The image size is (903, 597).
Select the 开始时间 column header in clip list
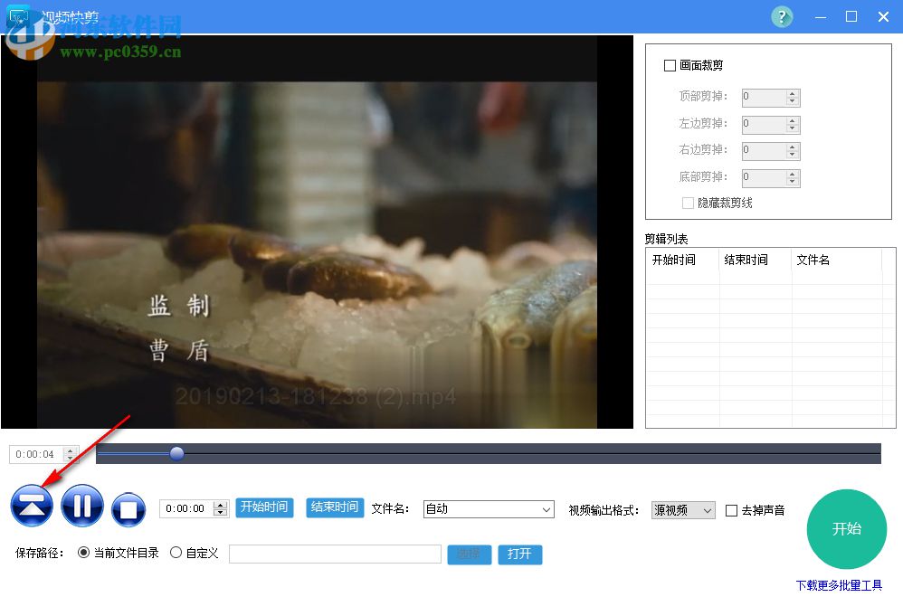tap(681, 261)
